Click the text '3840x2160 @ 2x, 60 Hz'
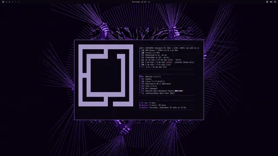 click(156, 55)
